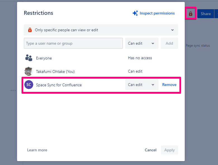The height and width of the screenshot is (165, 218).
Task: Remove Space Sync for Confluence access
Action: (169, 85)
